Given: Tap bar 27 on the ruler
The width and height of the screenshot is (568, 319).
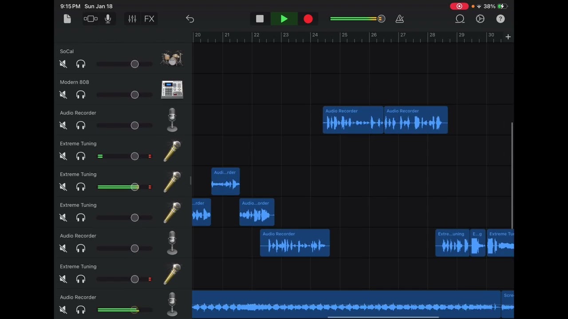Looking at the screenshot, I should coord(402,35).
